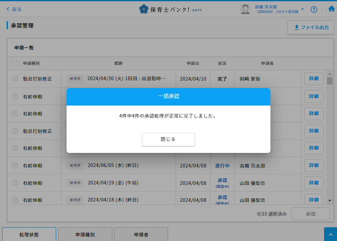Screen dimensions: 337x241
Task: Select the home icon in the header
Action: point(330,9)
